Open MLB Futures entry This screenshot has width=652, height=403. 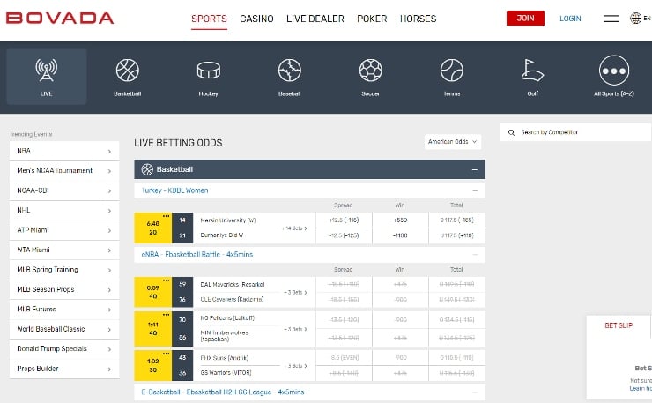pyautogui.click(x=64, y=309)
